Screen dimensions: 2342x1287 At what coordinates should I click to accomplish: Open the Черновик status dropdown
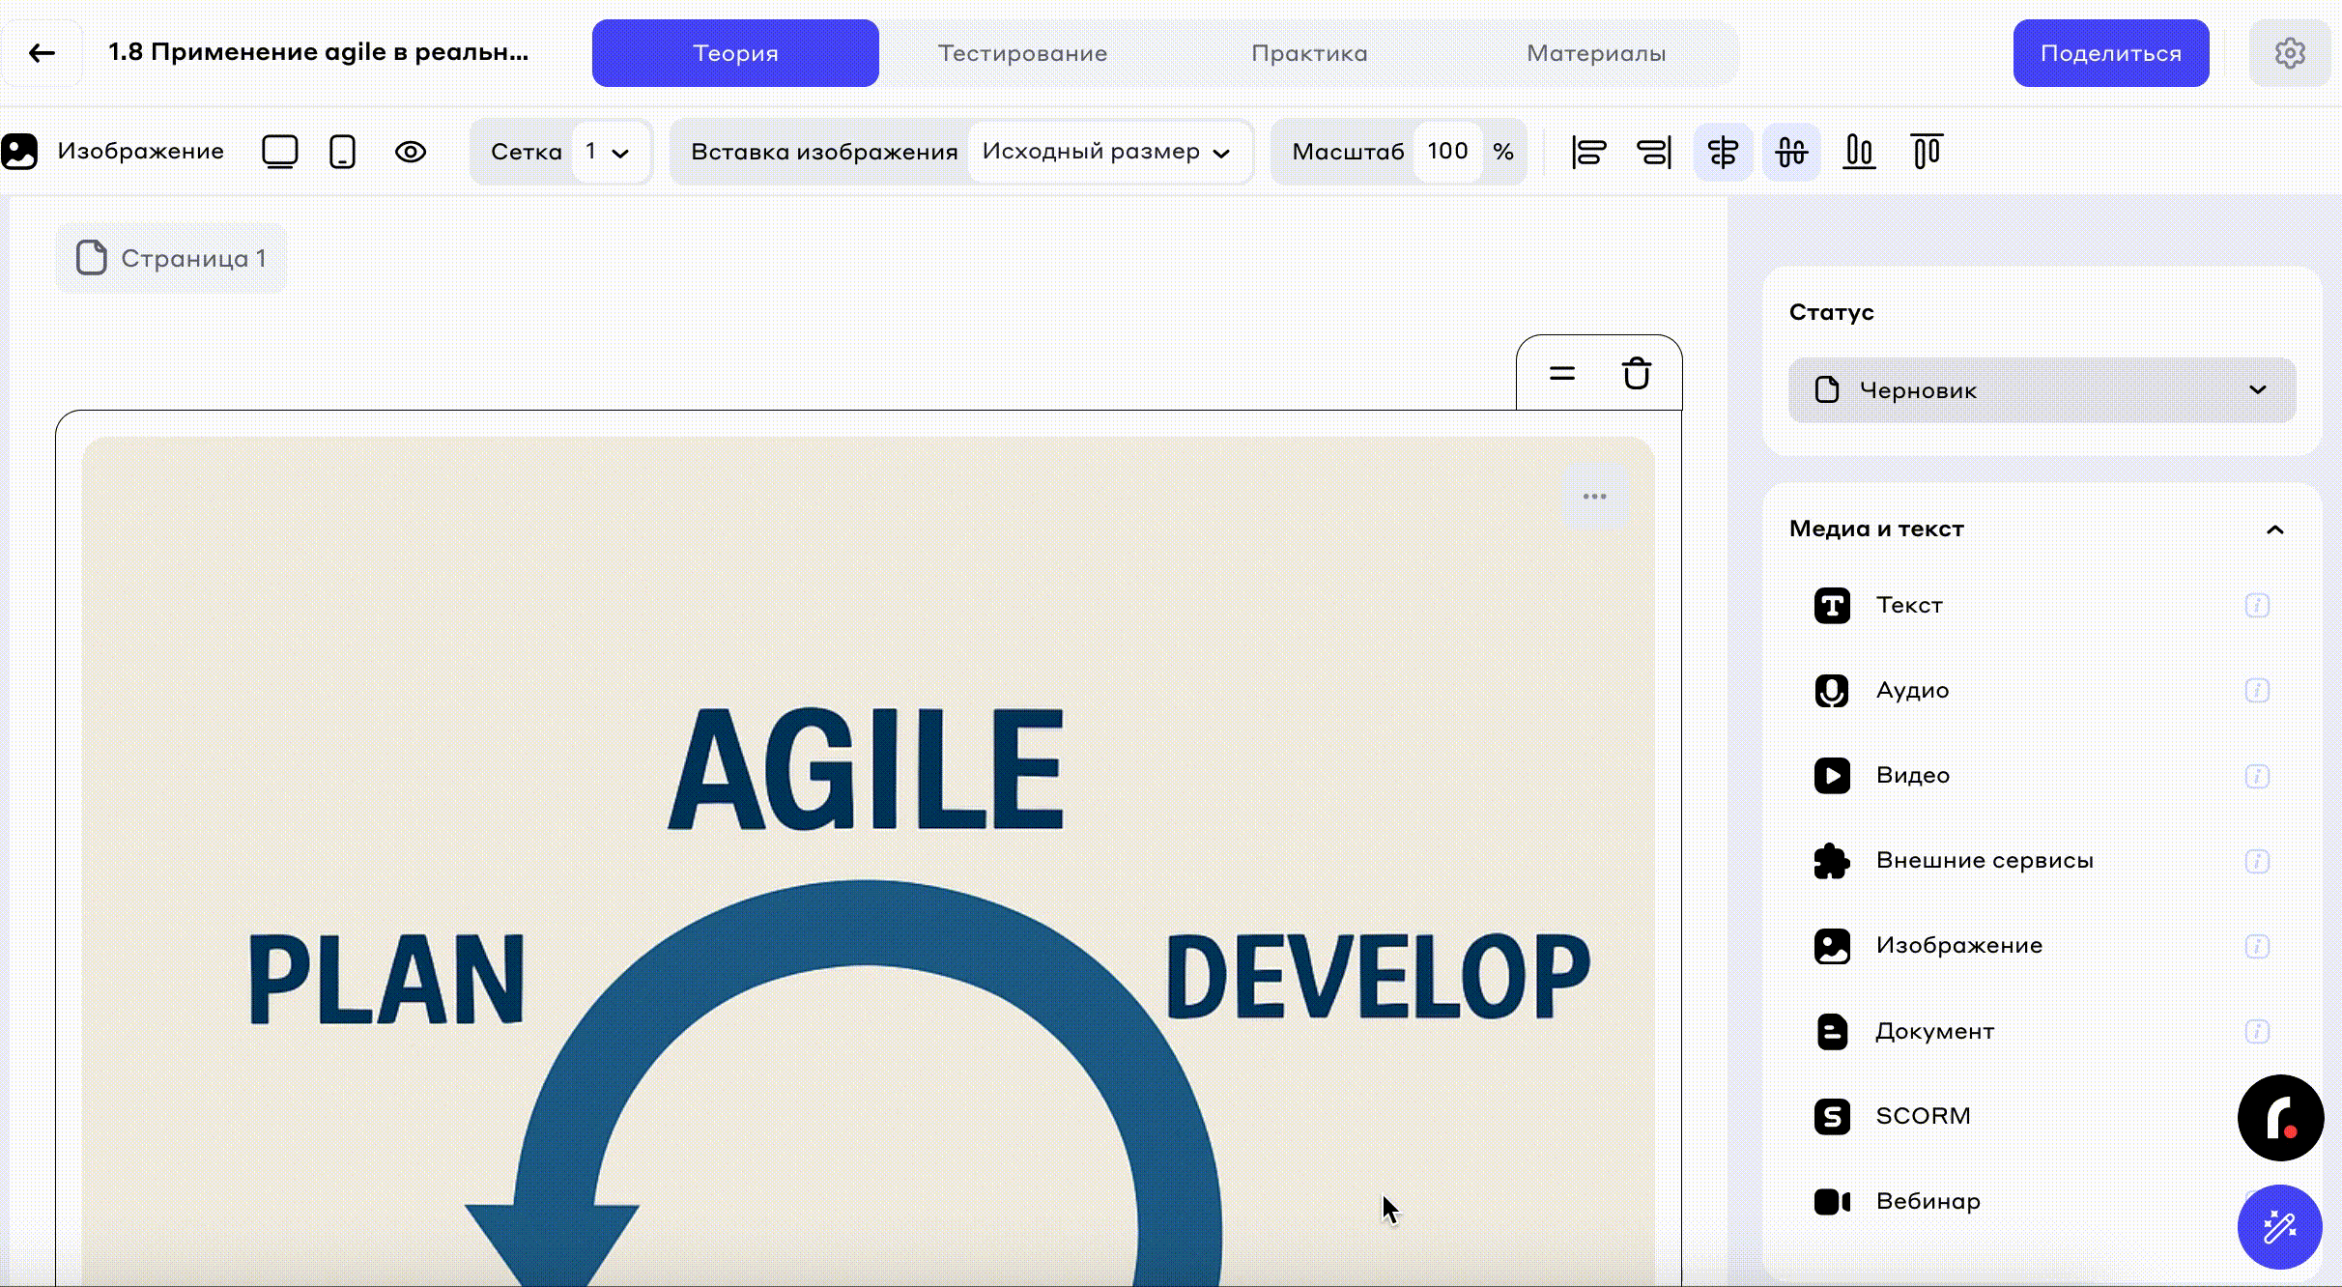coord(2042,390)
